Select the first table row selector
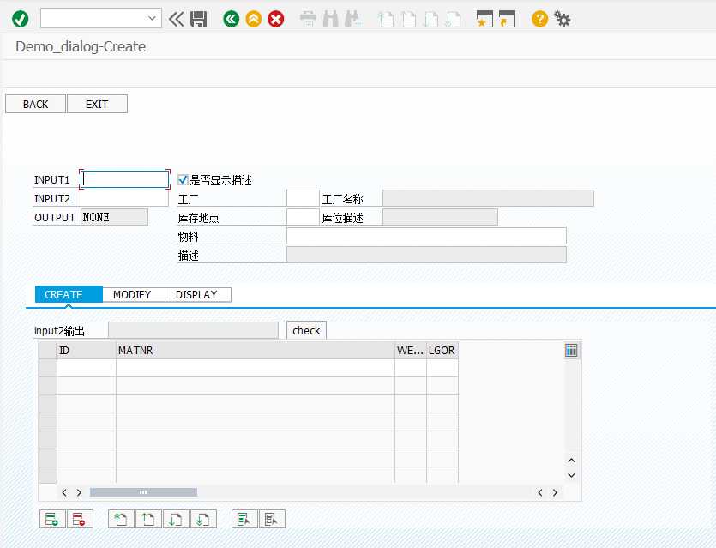 pos(48,368)
